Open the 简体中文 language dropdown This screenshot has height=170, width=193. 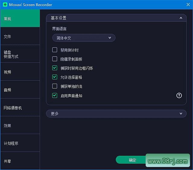click(84, 38)
